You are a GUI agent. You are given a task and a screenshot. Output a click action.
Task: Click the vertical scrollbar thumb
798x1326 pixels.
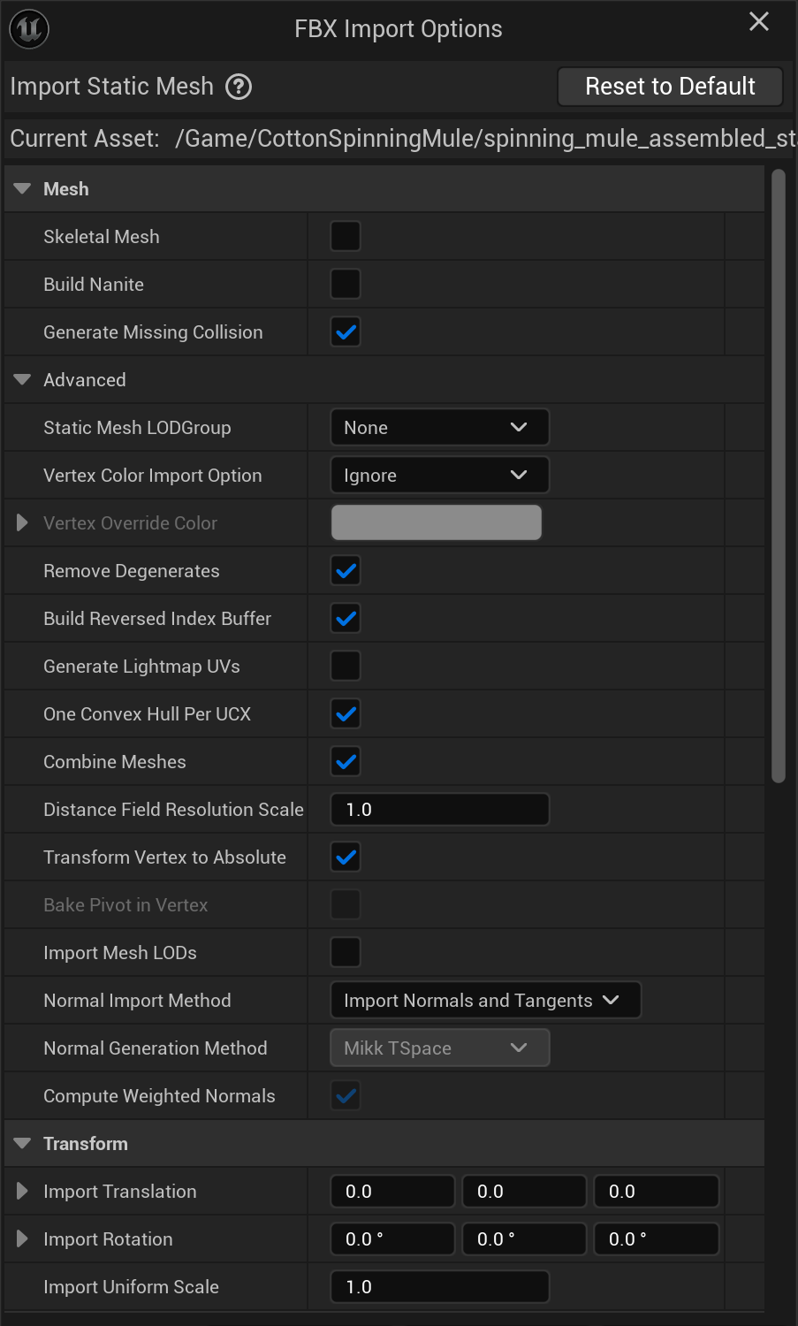pos(779,476)
